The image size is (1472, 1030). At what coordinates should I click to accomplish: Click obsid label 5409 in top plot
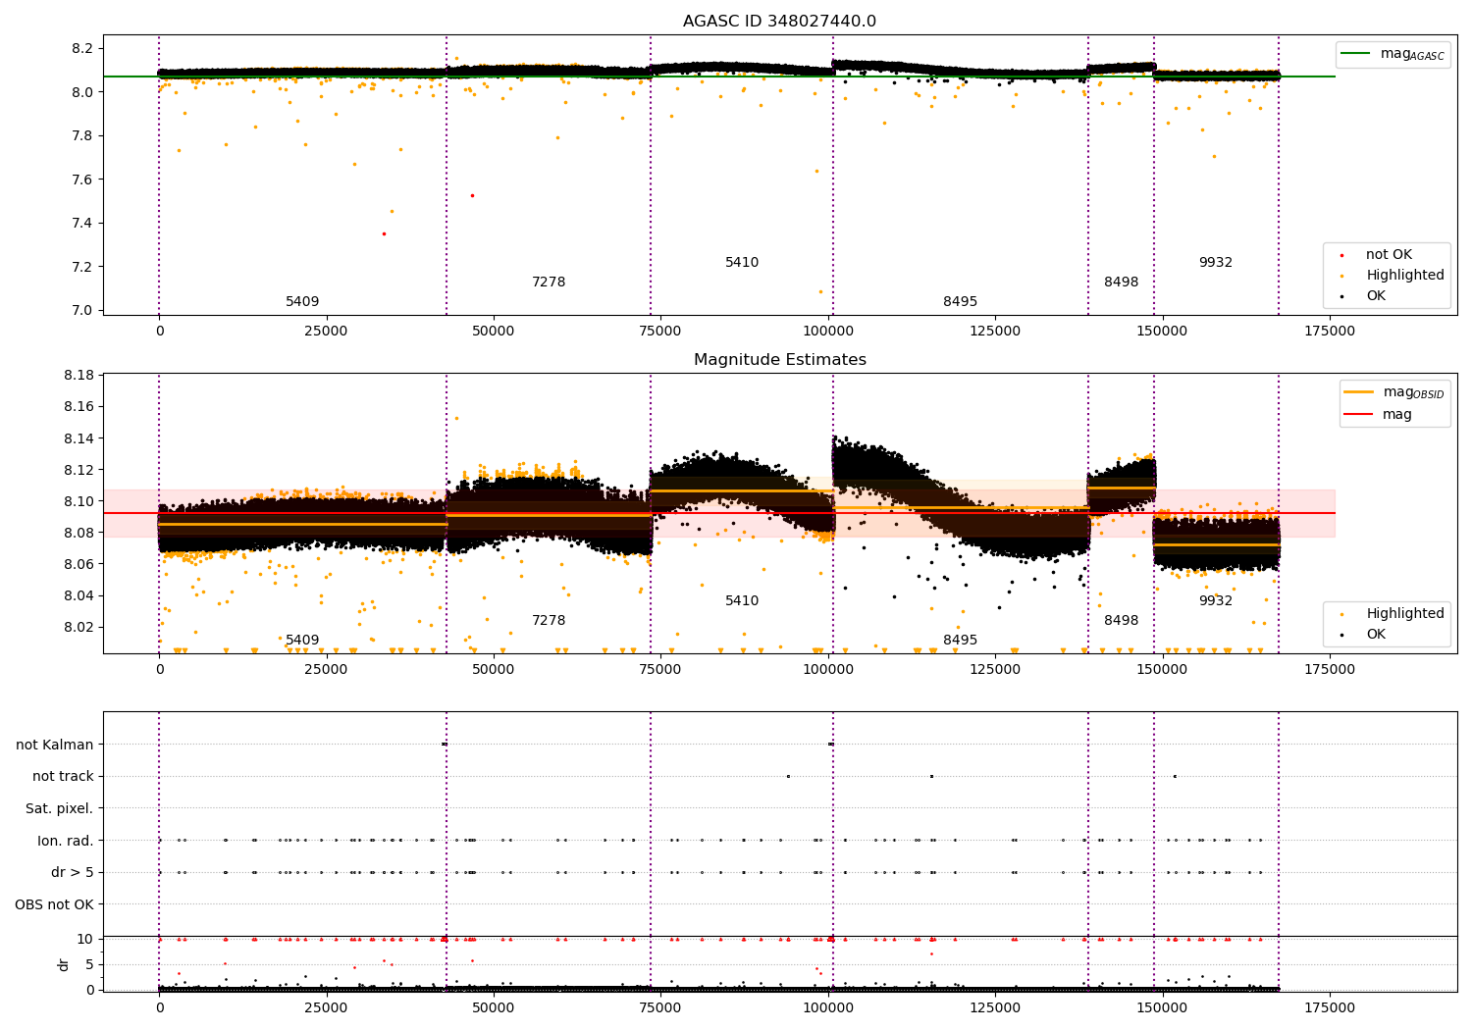click(302, 302)
